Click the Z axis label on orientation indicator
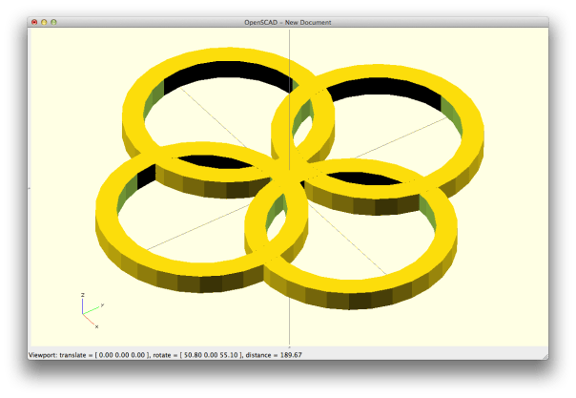Viewport: 576px width, 398px height. [x=83, y=294]
